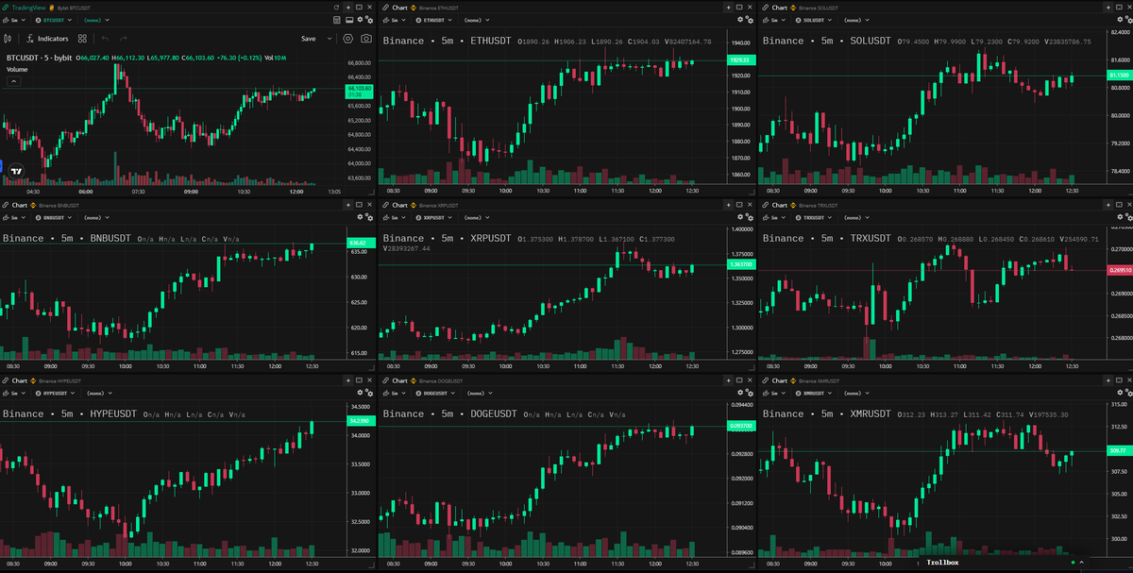Click the candlestick chart type icon
The width and height of the screenshot is (1133, 573).
(x=8, y=39)
